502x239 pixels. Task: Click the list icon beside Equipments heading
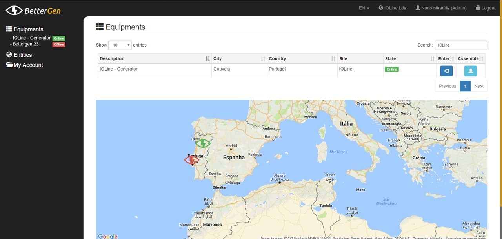point(100,27)
